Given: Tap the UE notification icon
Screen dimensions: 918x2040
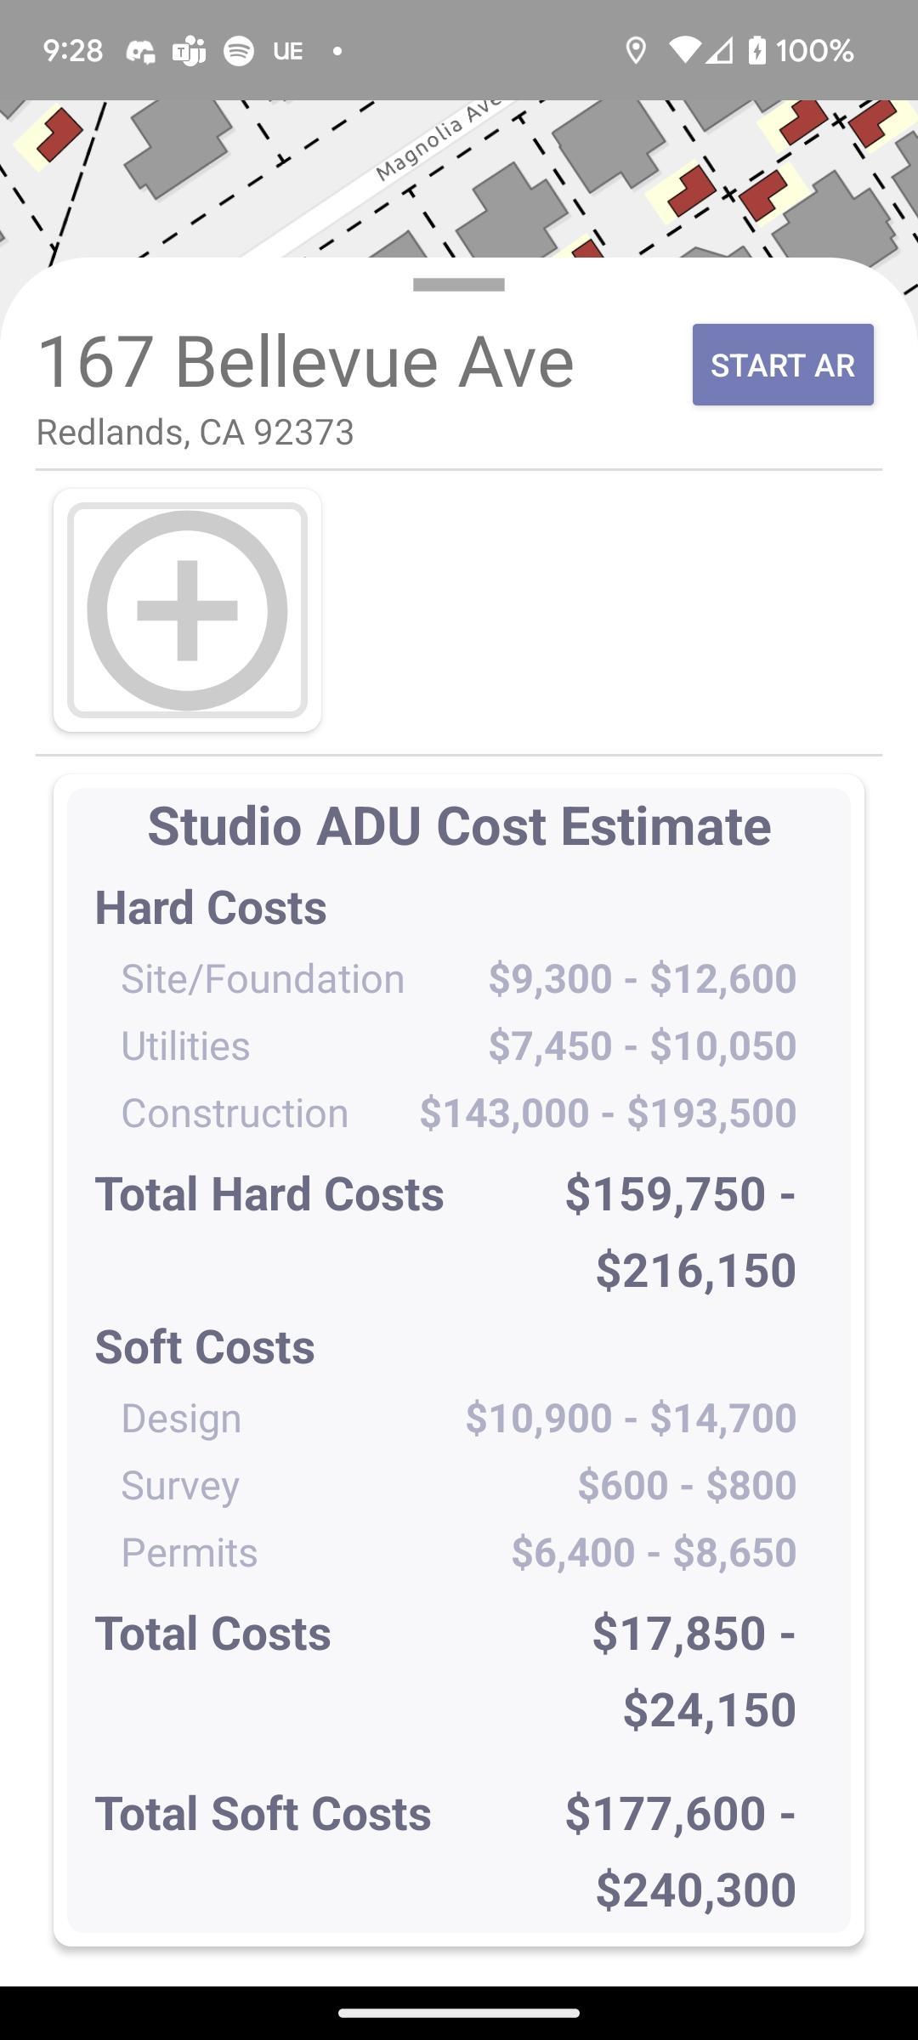Looking at the screenshot, I should 287,52.
